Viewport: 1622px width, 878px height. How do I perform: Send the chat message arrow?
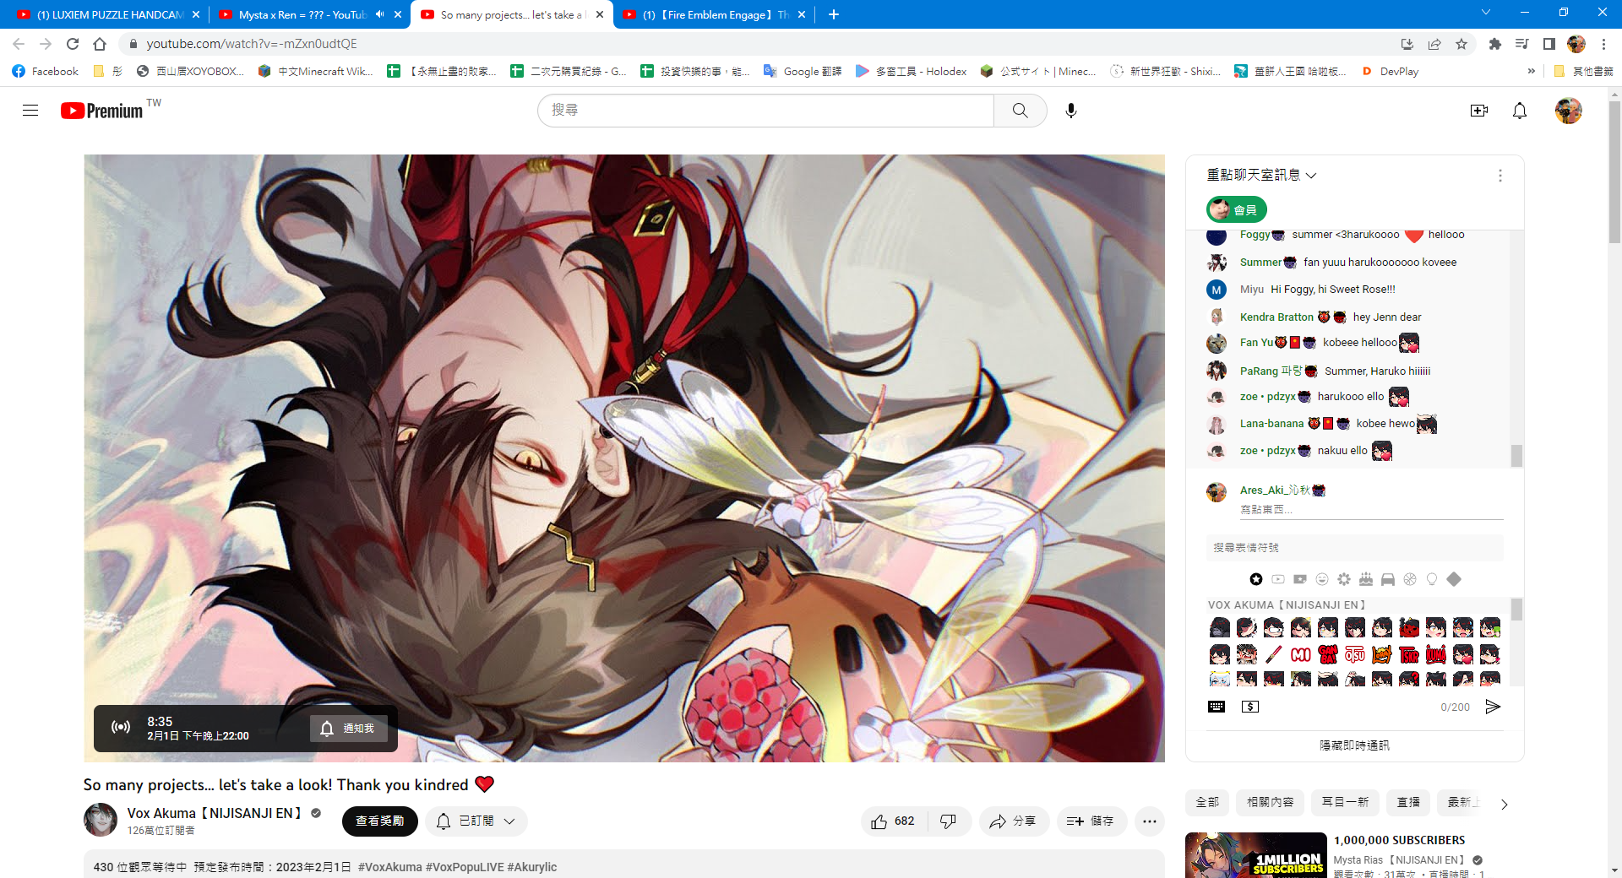click(1493, 707)
